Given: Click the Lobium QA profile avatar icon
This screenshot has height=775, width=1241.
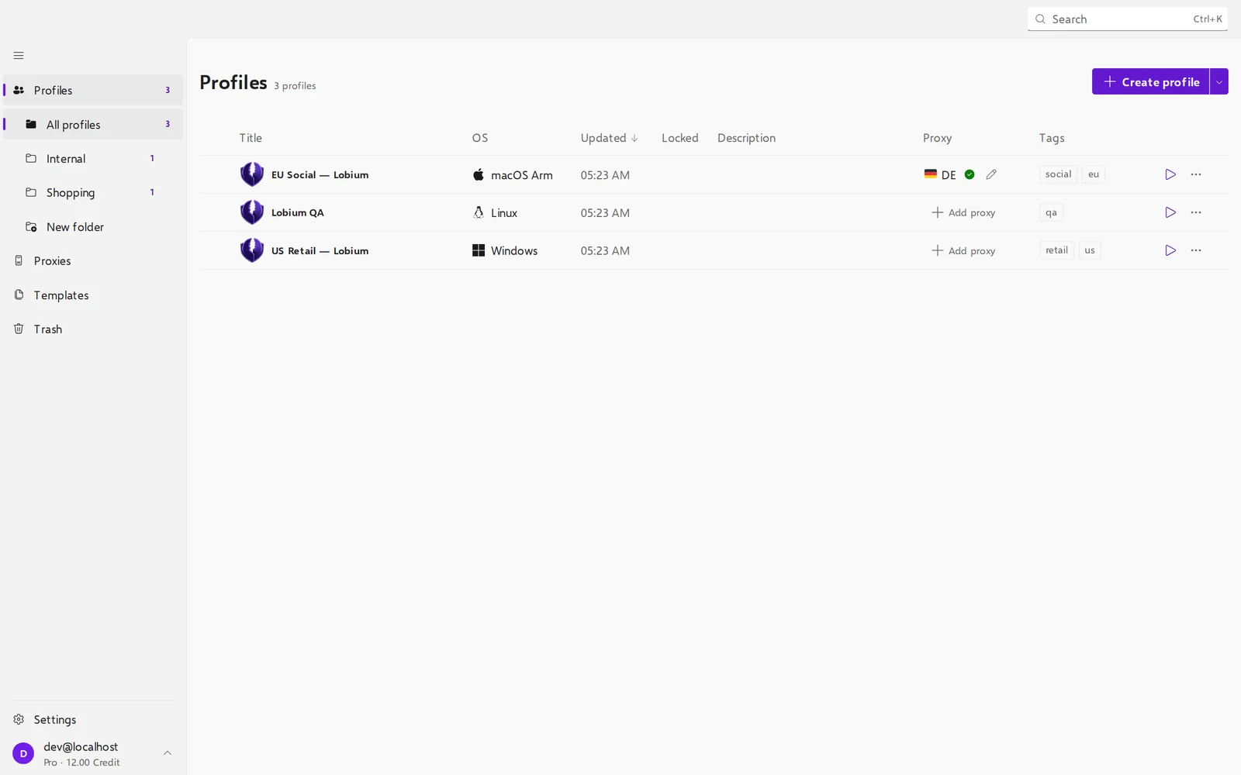Looking at the screenshot, I should pyautogui.click(x=252, y=212).
